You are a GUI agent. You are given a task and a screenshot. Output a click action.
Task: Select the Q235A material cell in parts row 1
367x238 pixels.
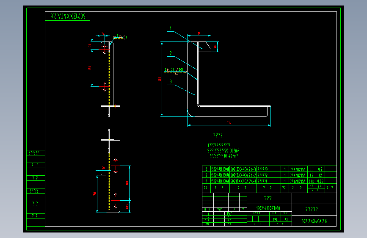tap(298, 181)
